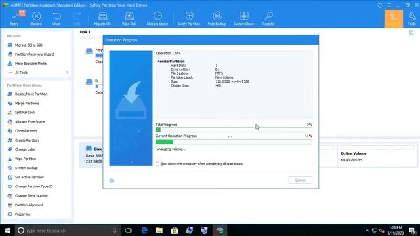420x236 pixels.
Task: Choose Resize/Move Partition operation
Action: [x=28, y=94]
